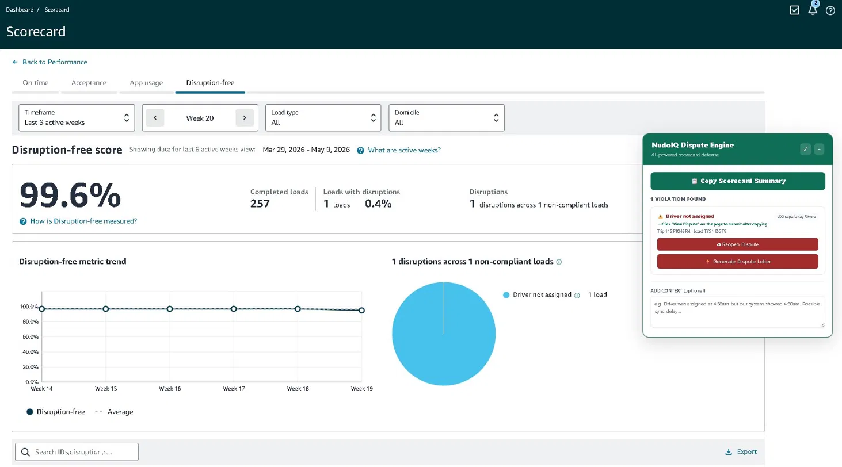Click the blue pie chart slice
This screenshot has width=842, height=467.
(x=444, y=334)
